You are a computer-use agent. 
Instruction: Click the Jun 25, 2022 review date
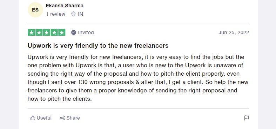pyautogui.click(x=234, y=32)
